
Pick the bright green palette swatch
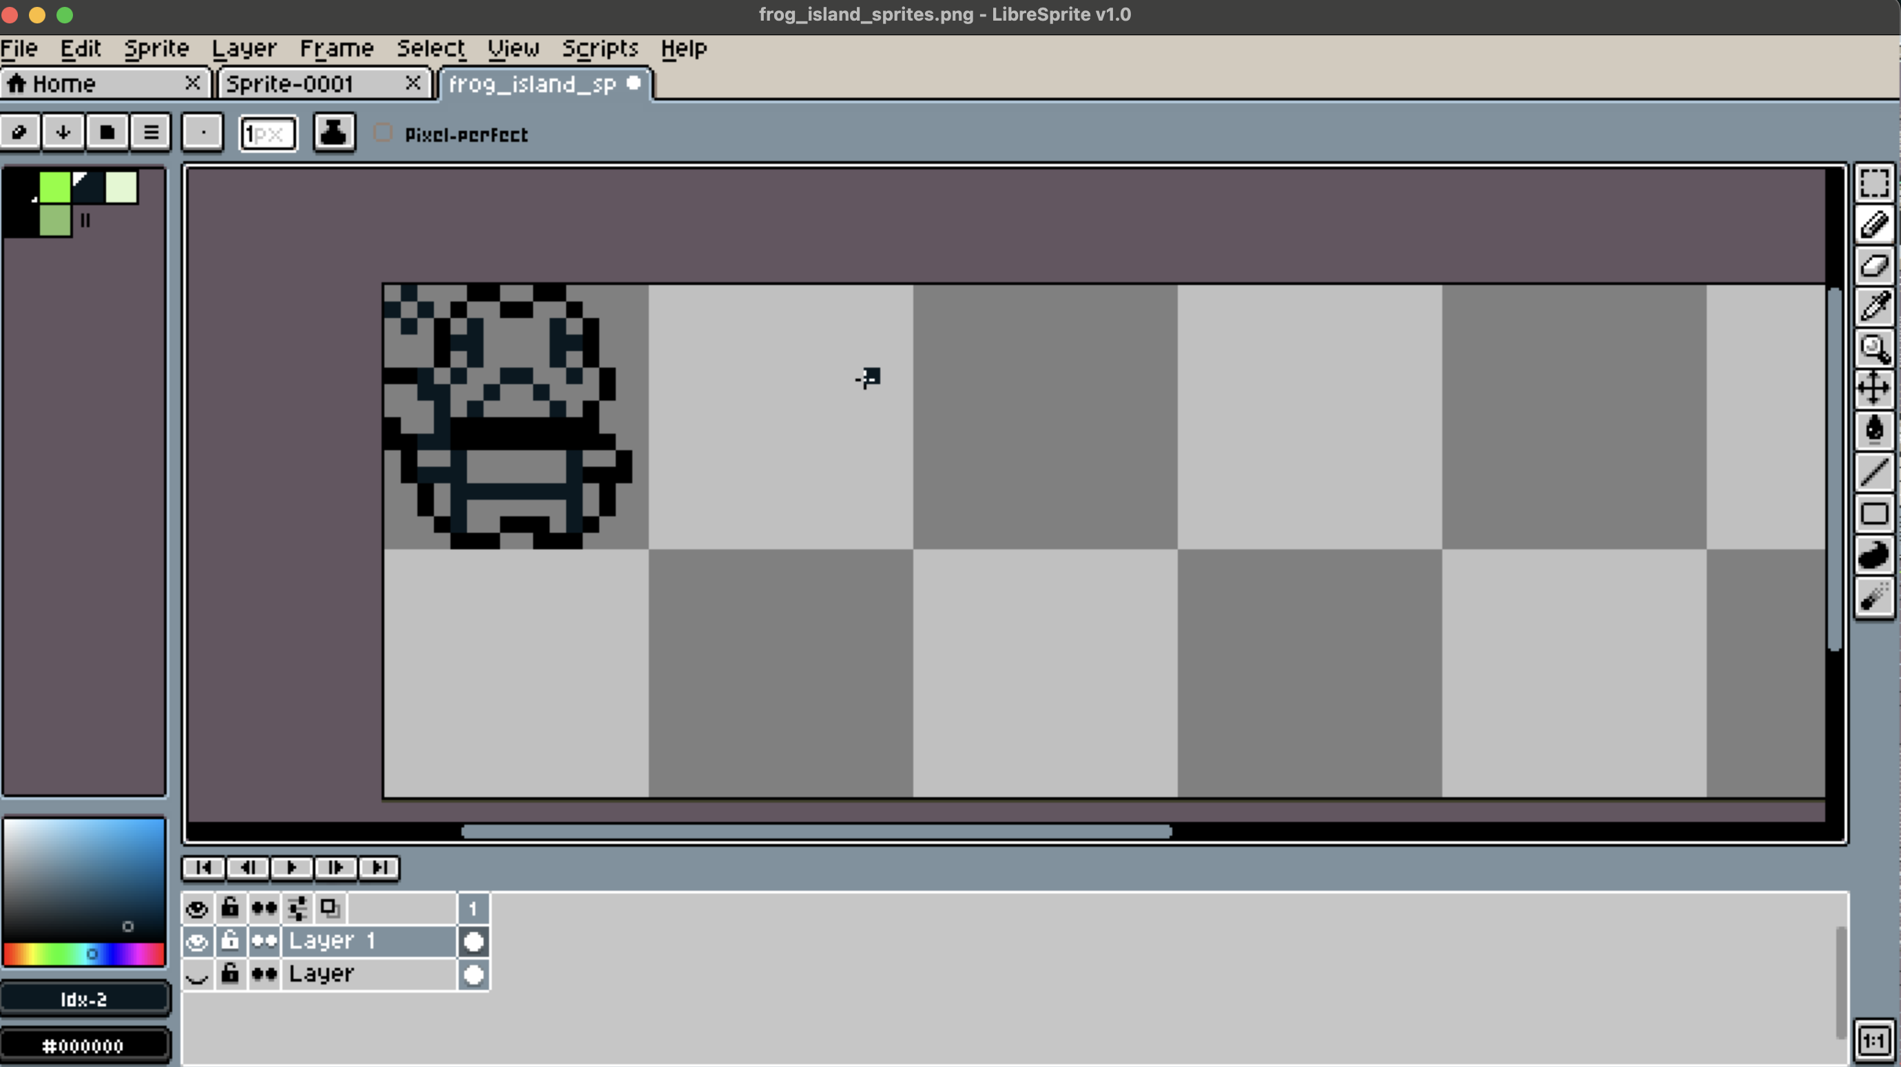pos(54,187)
